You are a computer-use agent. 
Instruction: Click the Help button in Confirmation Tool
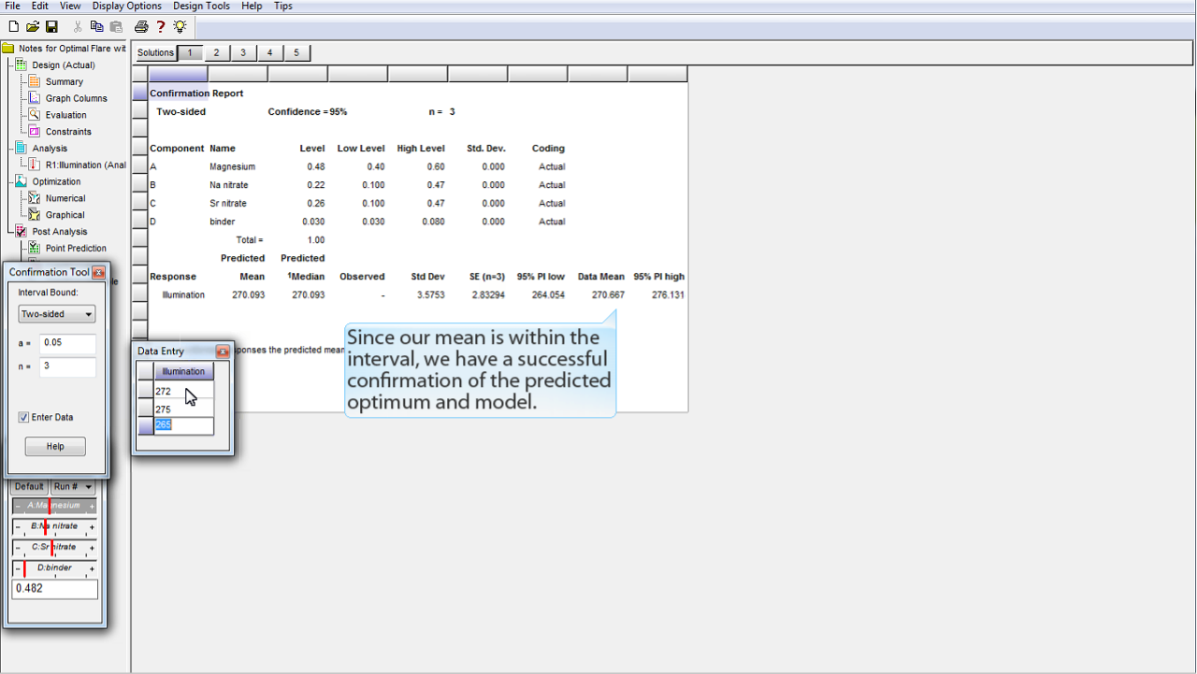click(56, 447)
